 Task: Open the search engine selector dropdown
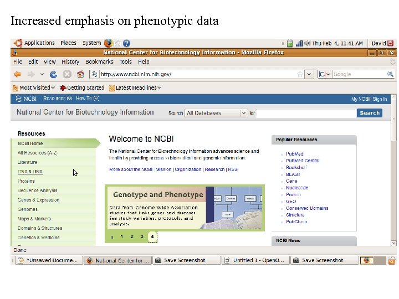[324, 74]
